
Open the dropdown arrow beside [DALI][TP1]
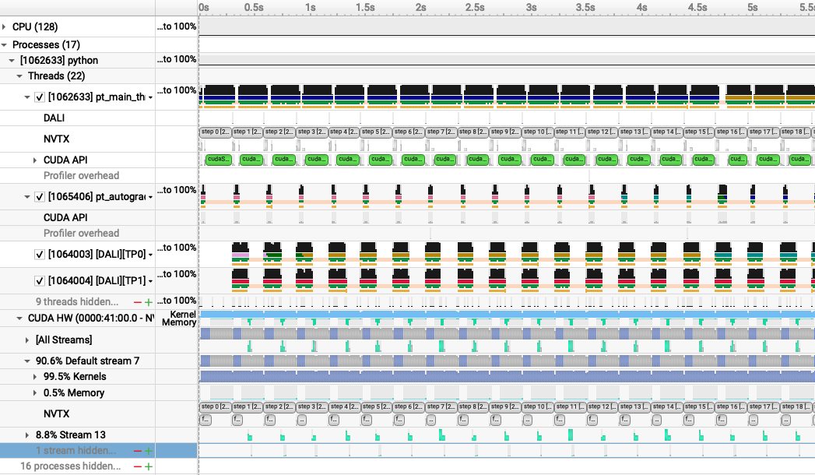[x=150, y=281]
